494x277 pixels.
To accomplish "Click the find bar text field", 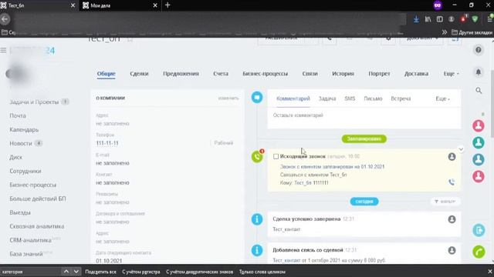I will [x=30, y=272].
